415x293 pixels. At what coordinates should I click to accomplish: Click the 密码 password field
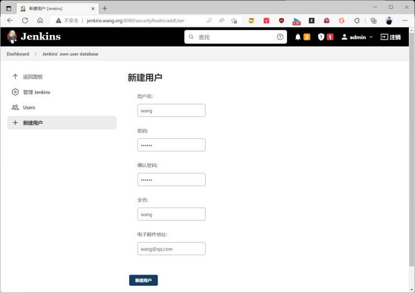[172, 145]
